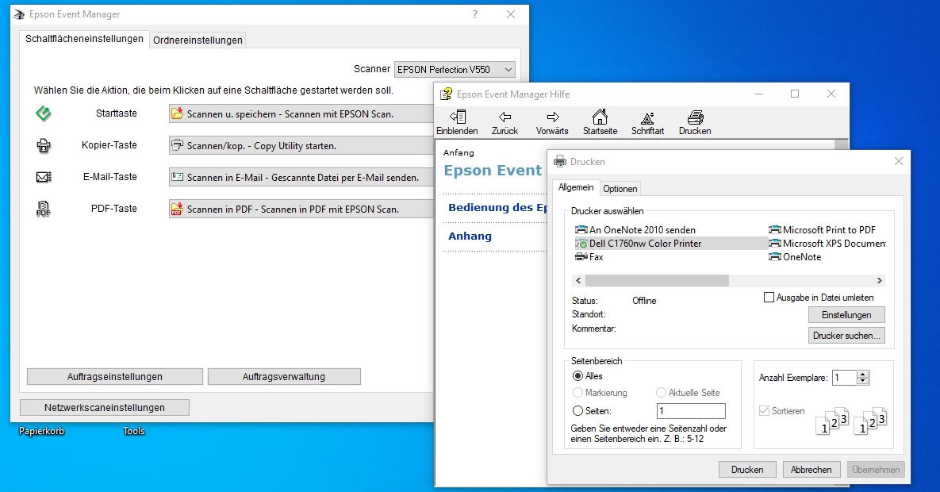Open the Anhang help link
940x492 pixels.
[470, 236]
